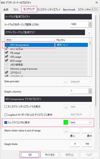Confirm settings with the OK button

(30, 155)
